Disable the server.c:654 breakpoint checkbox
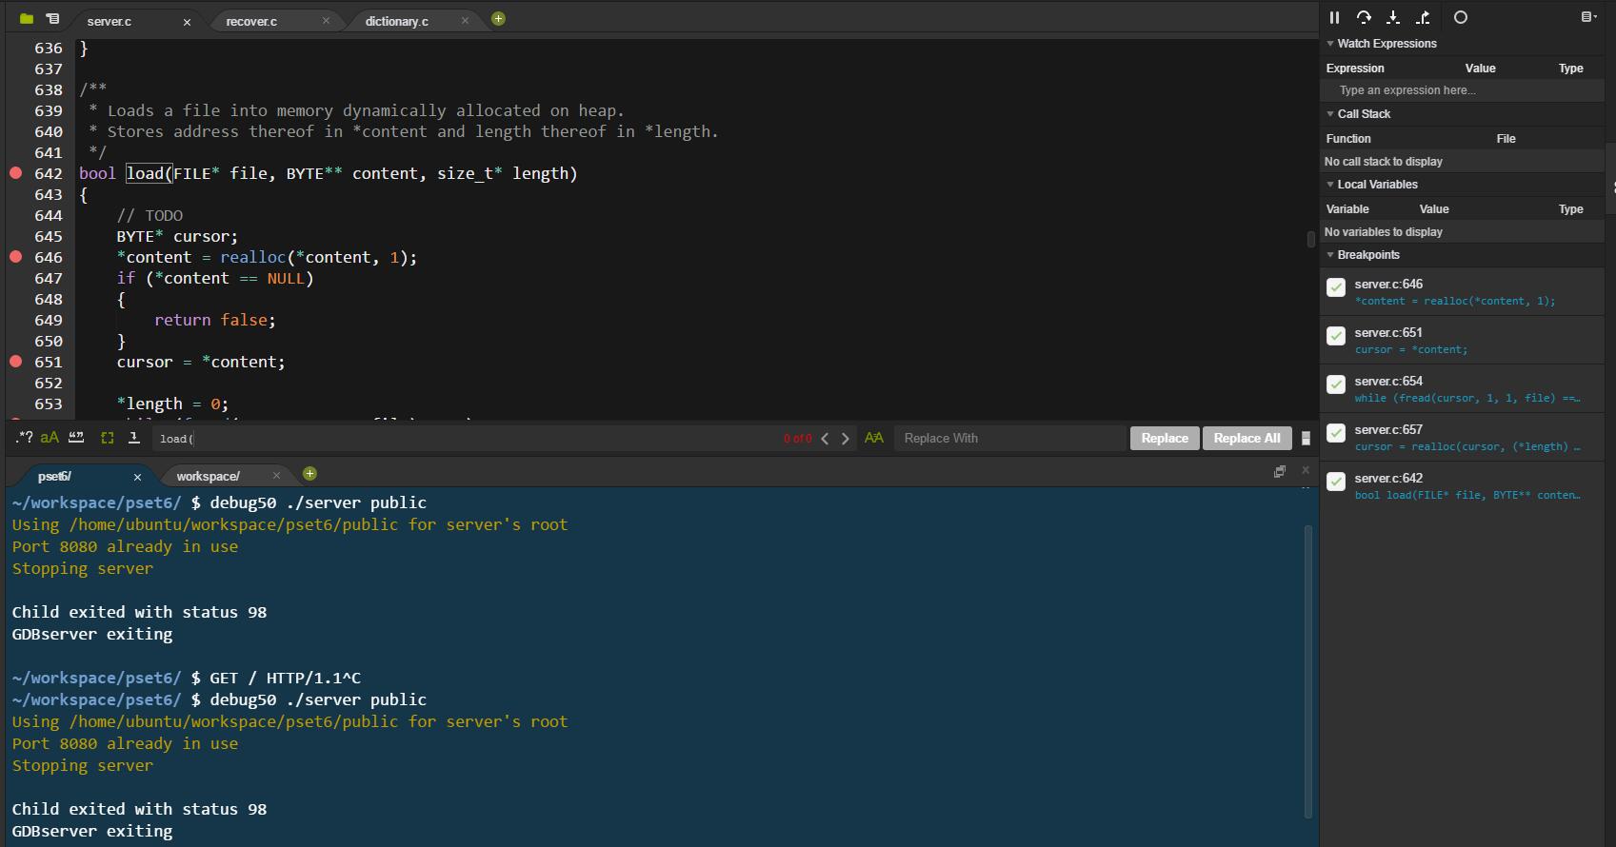 click(x=1336, y=384)
